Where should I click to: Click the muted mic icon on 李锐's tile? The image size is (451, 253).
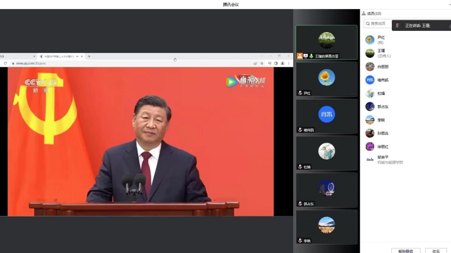click(x=300, y=241)
